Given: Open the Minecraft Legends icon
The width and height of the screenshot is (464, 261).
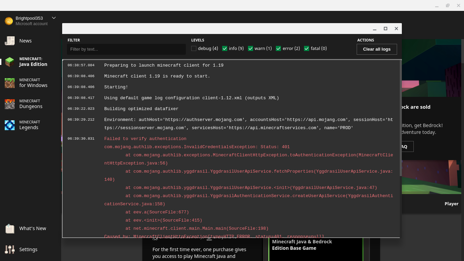Looking at the screenshot, I should tap(10, 125).
